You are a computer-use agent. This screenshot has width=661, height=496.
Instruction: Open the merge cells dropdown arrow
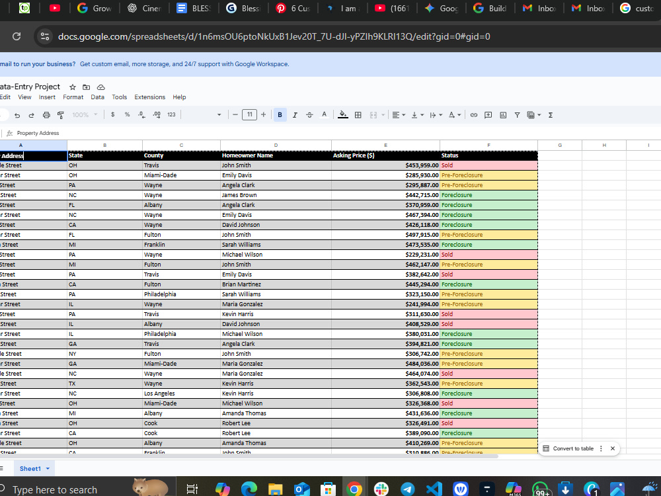(383, 114)
